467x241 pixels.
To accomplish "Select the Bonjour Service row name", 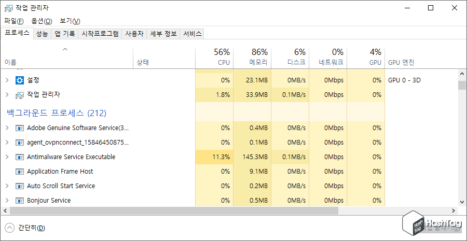I will click(x=49, y=200).
